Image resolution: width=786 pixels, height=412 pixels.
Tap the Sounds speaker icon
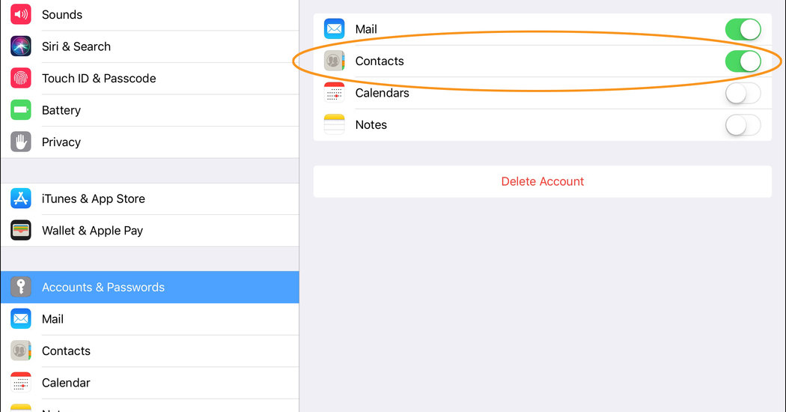[x=20, y=14]
